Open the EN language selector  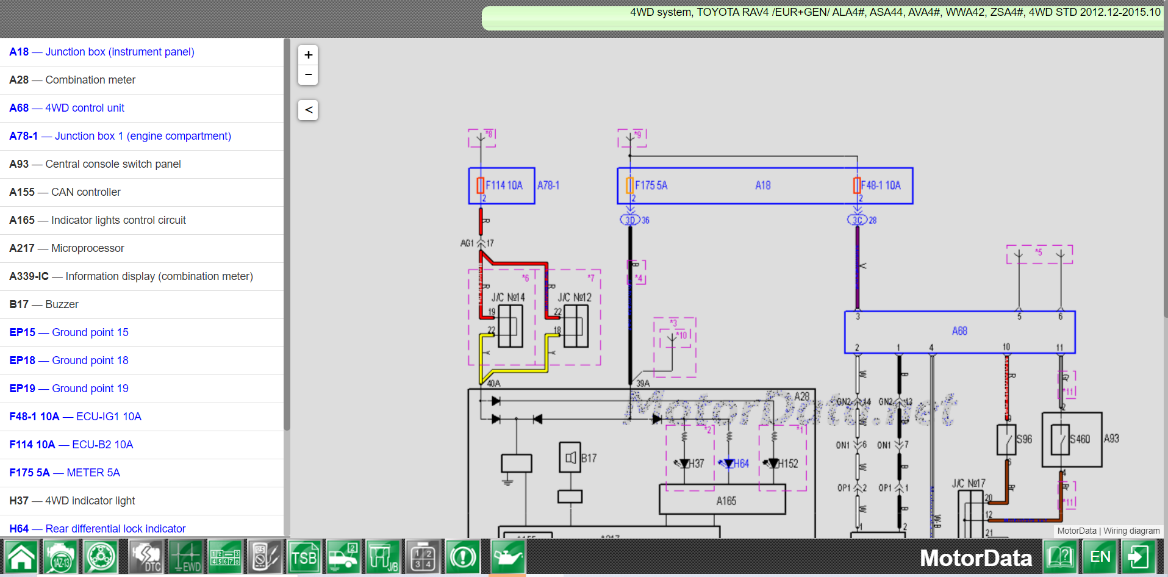[x=1100, y=557]
